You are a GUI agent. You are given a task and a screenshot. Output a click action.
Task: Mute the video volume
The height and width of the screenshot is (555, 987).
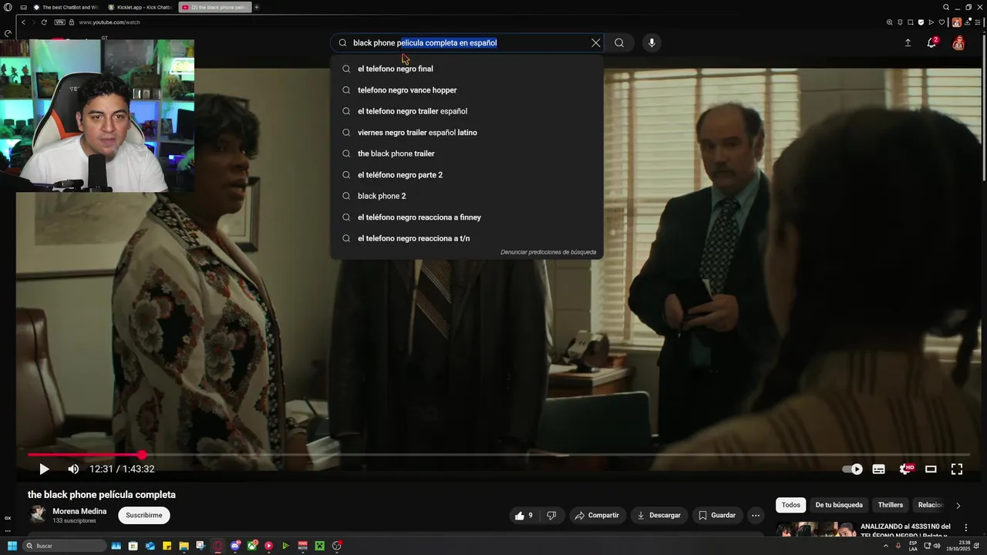pos(73,469)
